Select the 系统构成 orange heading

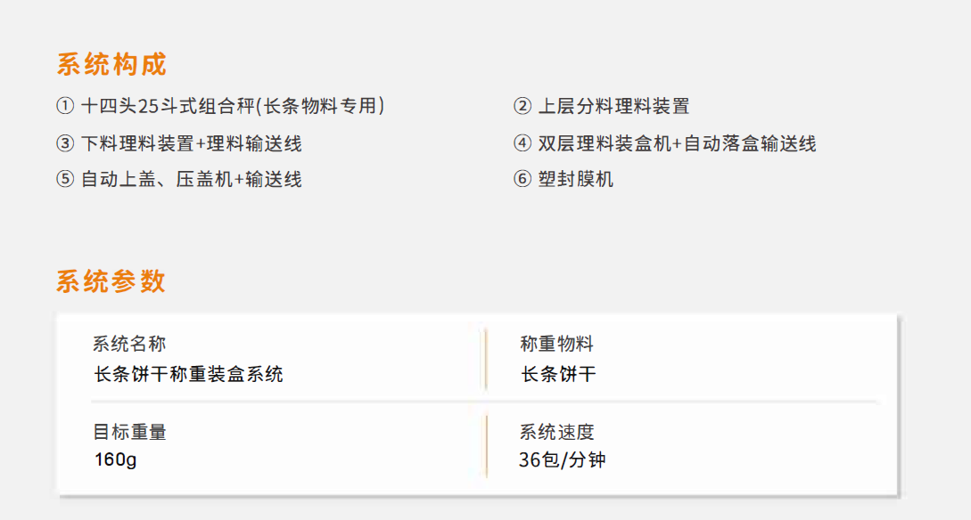(111, 64)
